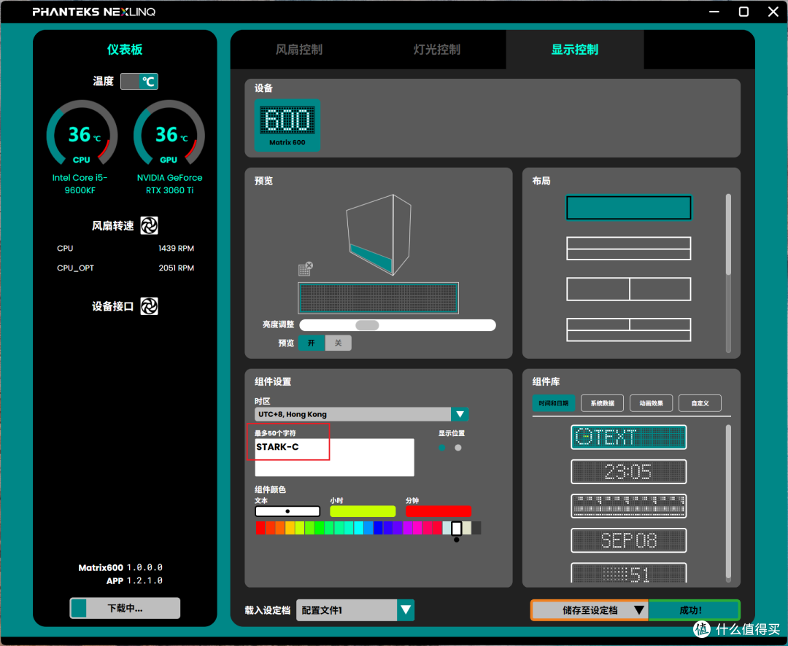The width and height of the screenshot is (788, 646).
Task: Click the 储存至设定档 save button
Action: [x=590, y=610]
